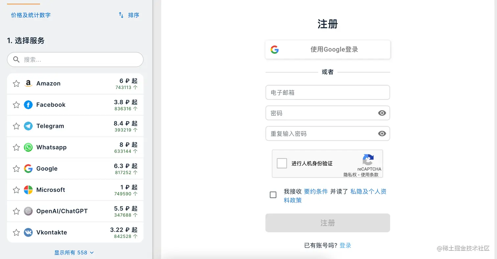Click the sort arrows icon
The width and height of the screenshot is (497, 259).
pos(121,15)
